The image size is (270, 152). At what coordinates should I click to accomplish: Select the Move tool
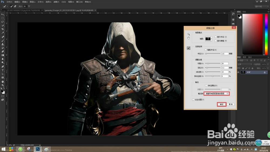(x=3, y=15)
